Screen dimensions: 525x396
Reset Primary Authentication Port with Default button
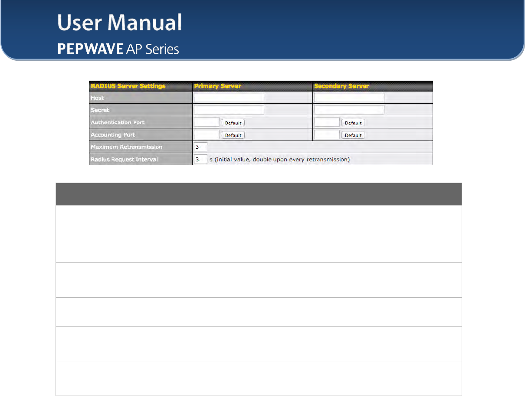[x=233, y=123]
